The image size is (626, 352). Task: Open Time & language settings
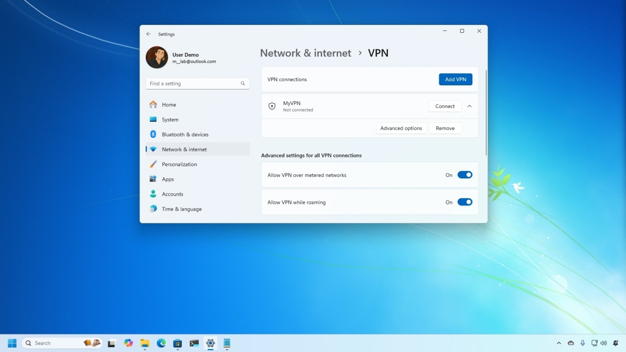point(182,209)
